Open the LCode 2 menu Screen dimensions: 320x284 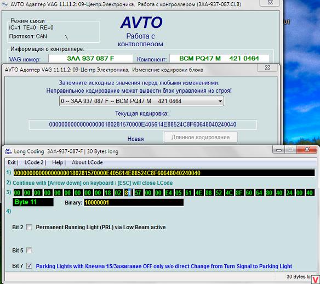(34, 162)
